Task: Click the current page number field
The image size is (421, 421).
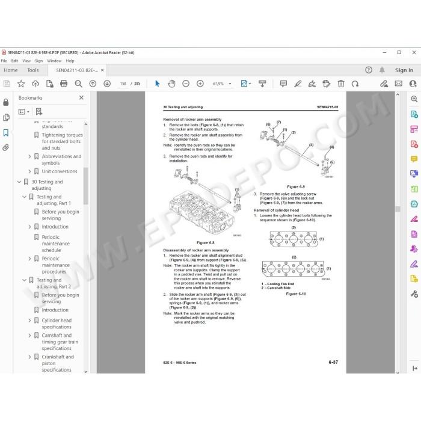Action: 123,84
